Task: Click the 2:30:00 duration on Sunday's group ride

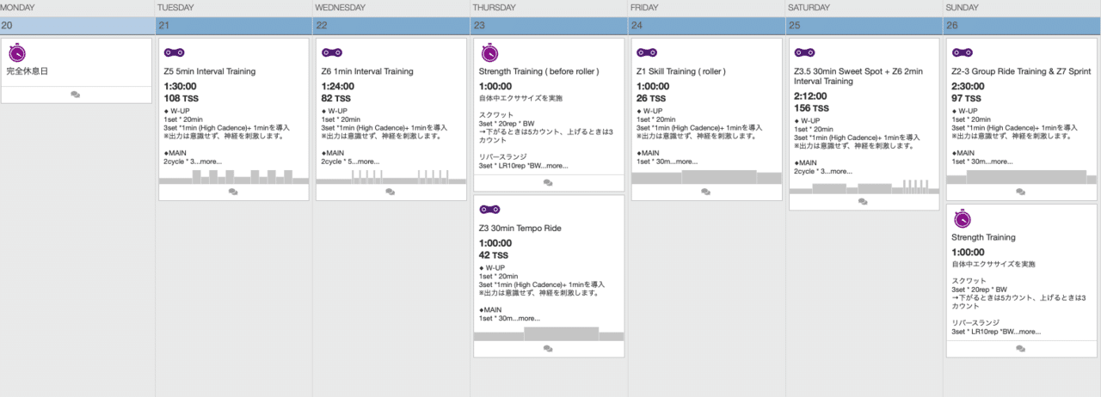Action: [x=969, y=87]
